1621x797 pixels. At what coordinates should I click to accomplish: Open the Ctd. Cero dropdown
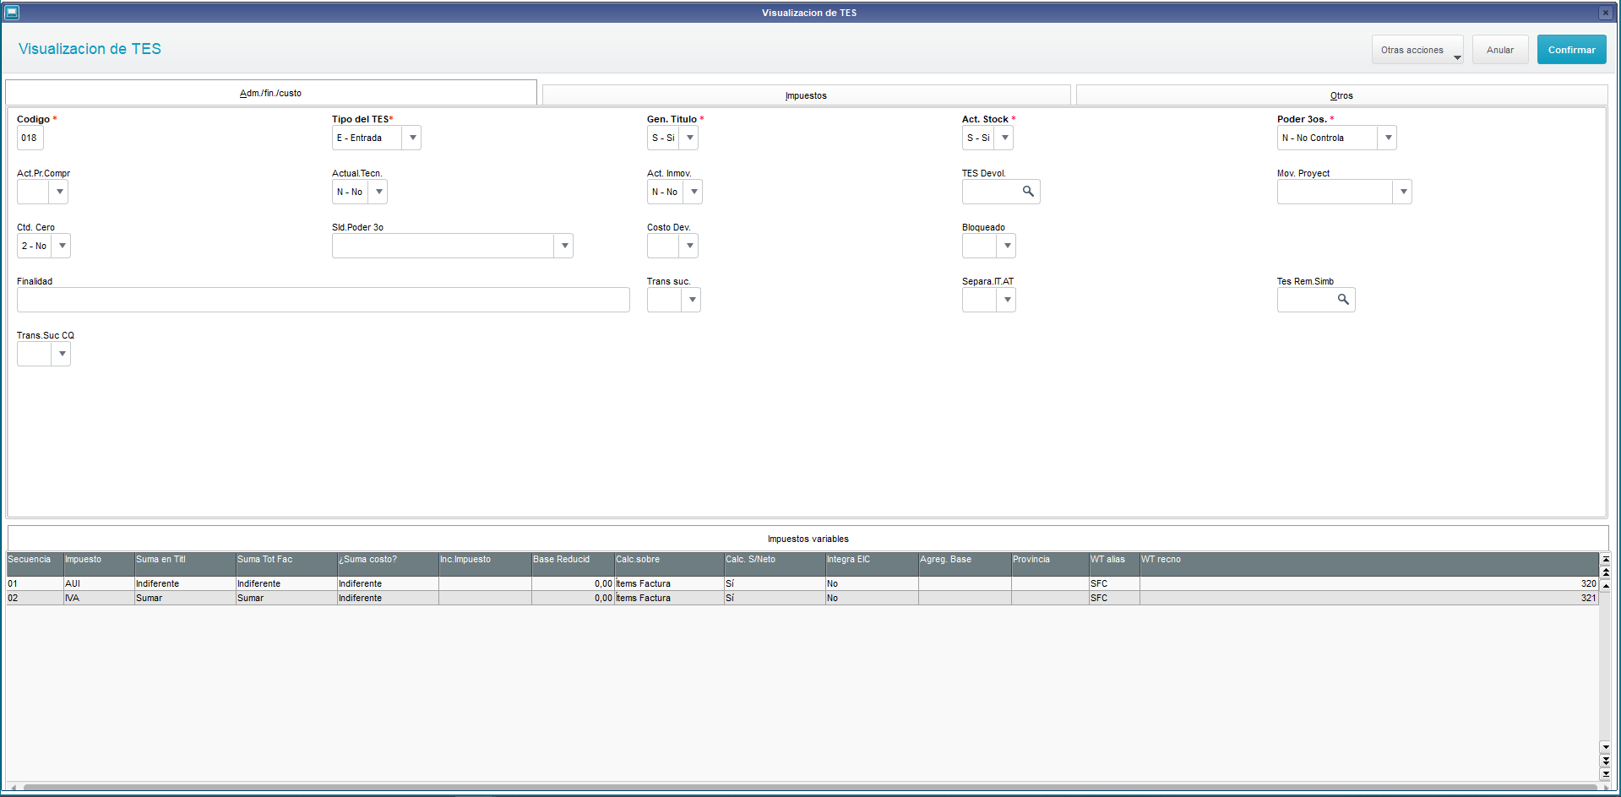62,246
